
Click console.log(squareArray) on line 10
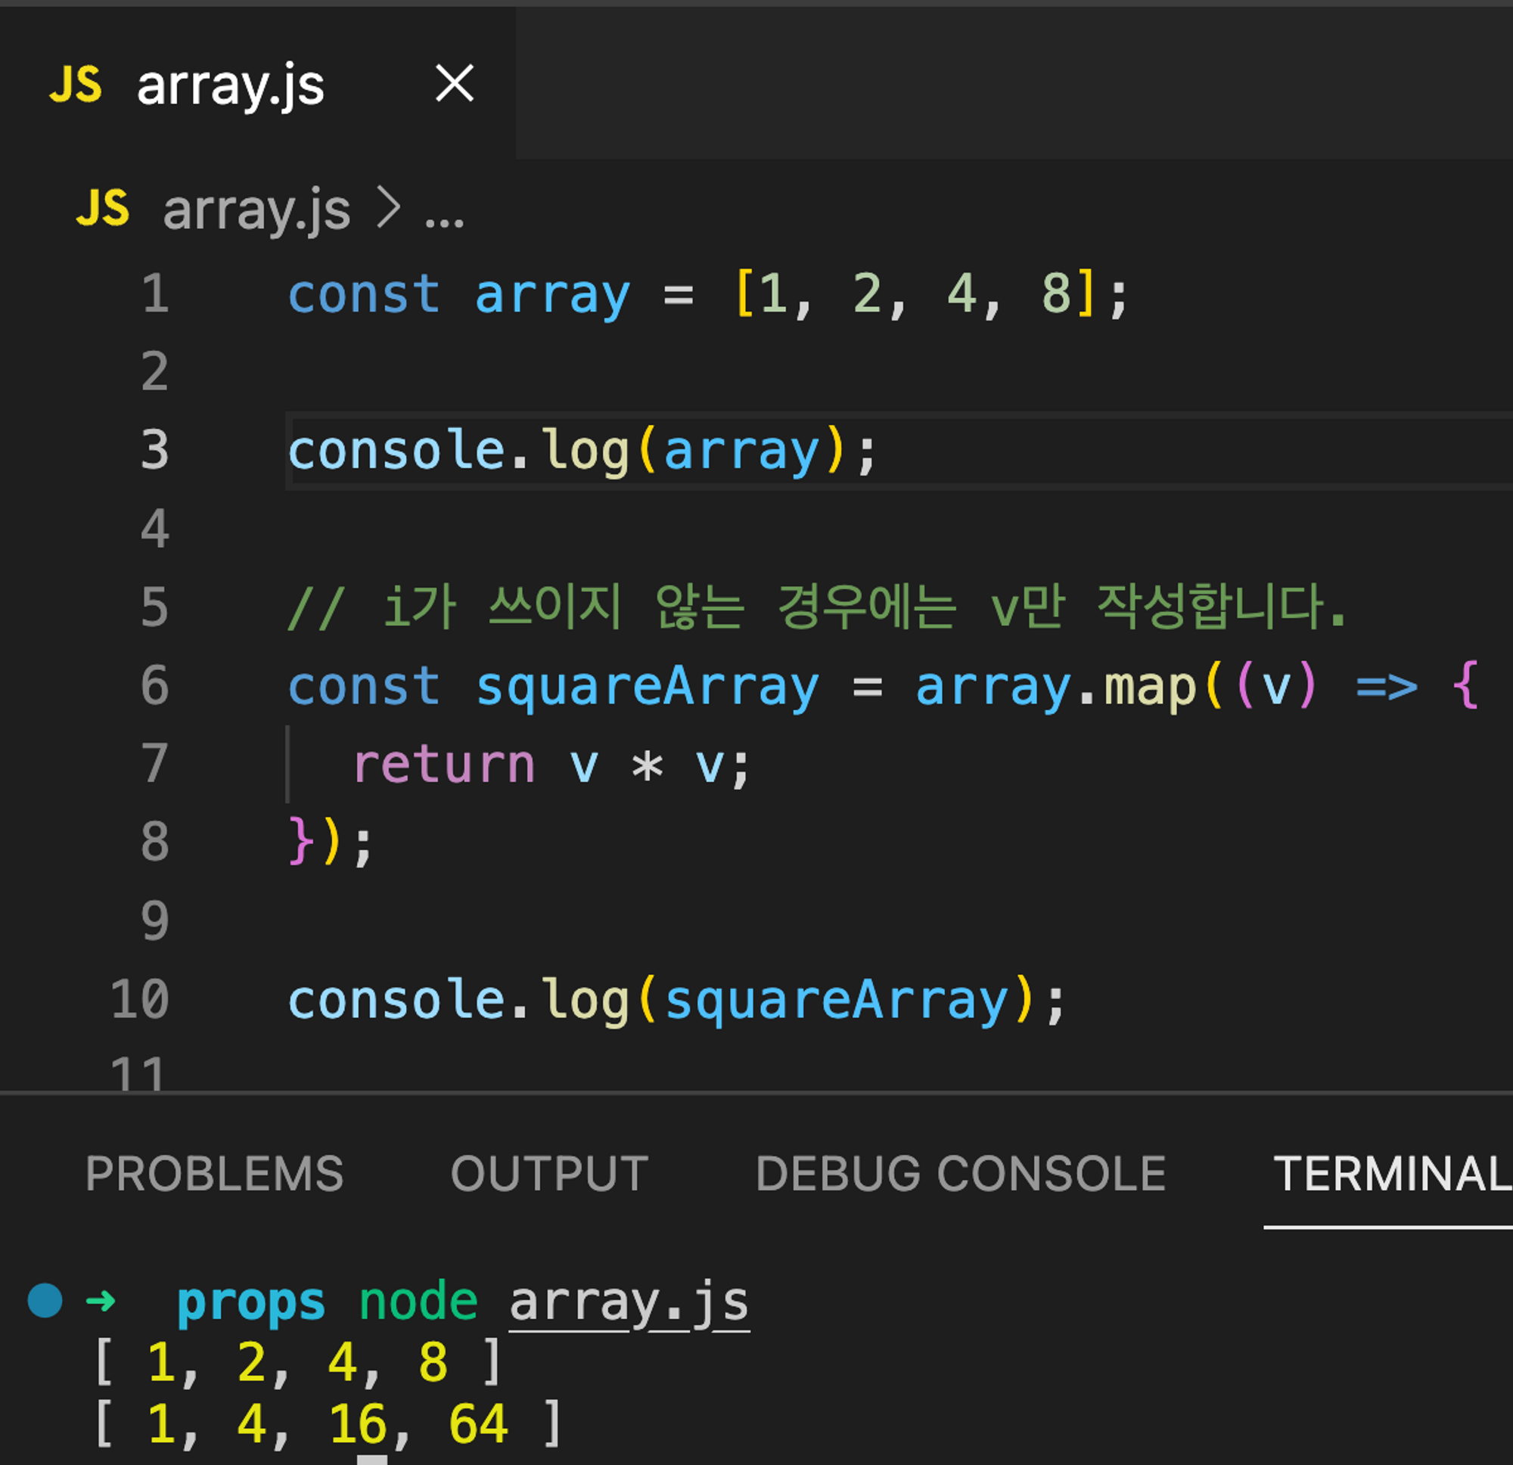(677, 1001)
